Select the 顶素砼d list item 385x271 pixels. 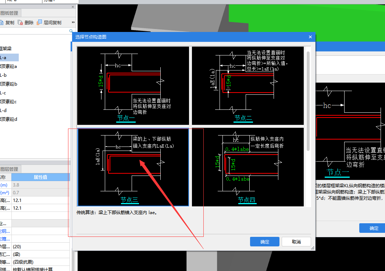(8, 119)
